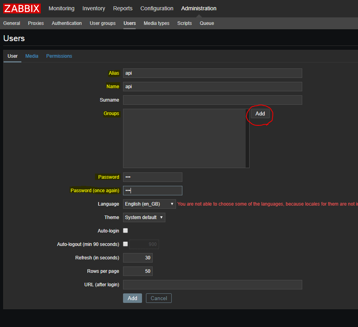This screenshot has width=358, height=327.
Task: Toggle the Auto-logout checkbox
Action: pos(125,244)
